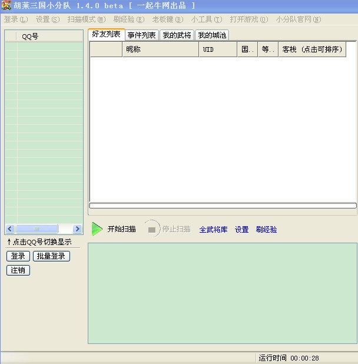Open the 老板键(B) menu
Screen dimensions: 358x364
click(168, 19)
